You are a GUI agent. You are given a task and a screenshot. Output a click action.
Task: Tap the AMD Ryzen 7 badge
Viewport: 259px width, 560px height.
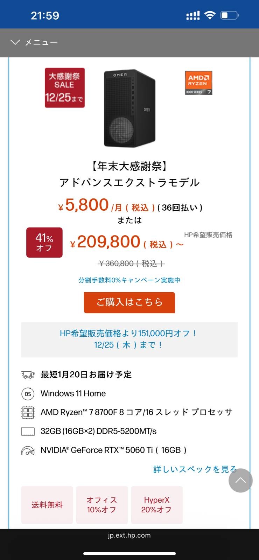click(x=198, y=83)
